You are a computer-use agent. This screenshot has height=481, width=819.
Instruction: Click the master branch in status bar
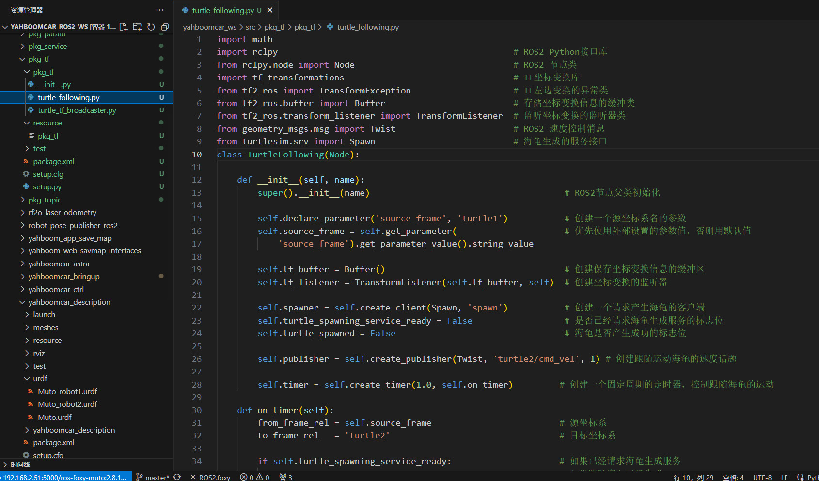pos(153,477)
